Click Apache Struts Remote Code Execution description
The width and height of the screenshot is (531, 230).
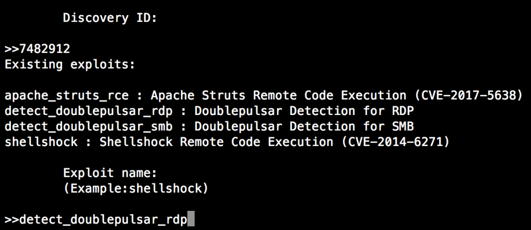[x=278, y=96]
